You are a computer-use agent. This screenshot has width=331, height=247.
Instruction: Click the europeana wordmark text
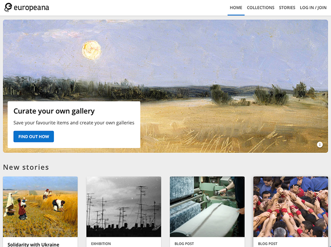pos(31,8)
